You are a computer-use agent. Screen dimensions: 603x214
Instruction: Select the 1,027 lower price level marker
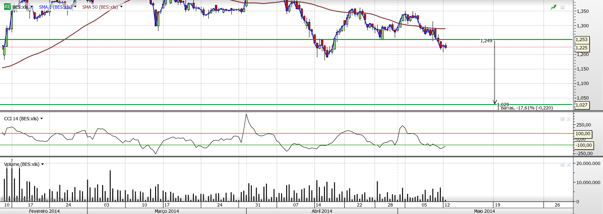pyautogui.click(x=581, y=105)
